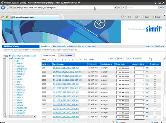This screenshot has height=123, width=166.
Task: Switch to the Warenkorb tab
Action: tap(75, 46)
